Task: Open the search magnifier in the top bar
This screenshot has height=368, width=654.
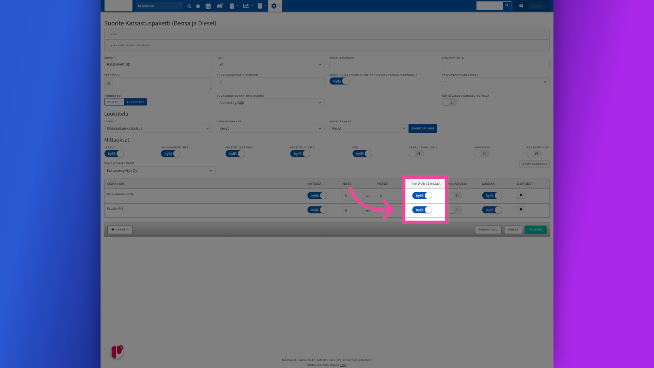Action: point(189,6)
